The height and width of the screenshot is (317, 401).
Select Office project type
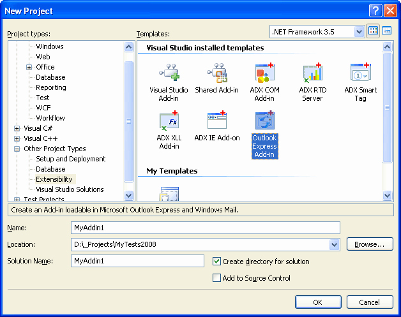point(45,67)
